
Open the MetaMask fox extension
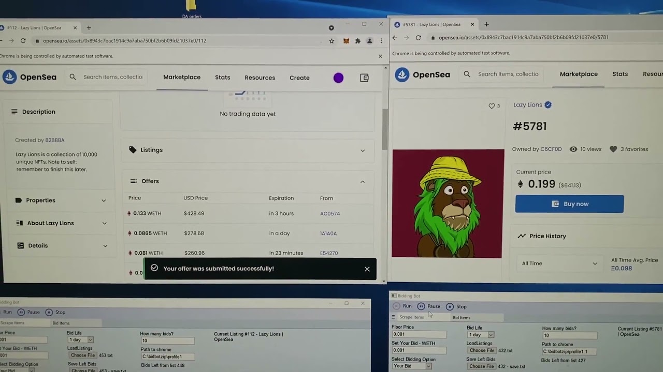pyautogui.click(x=346, y=41)
